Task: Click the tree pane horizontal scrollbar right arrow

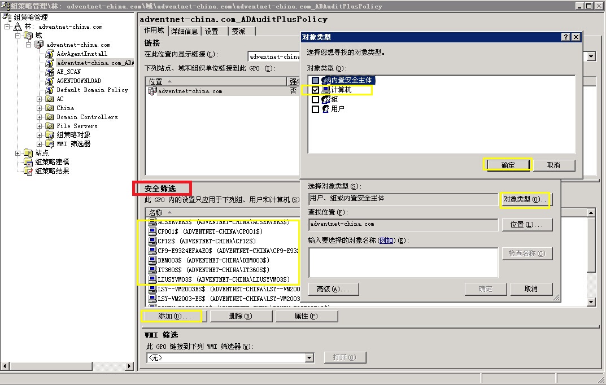Action: [x=129, y=366]
